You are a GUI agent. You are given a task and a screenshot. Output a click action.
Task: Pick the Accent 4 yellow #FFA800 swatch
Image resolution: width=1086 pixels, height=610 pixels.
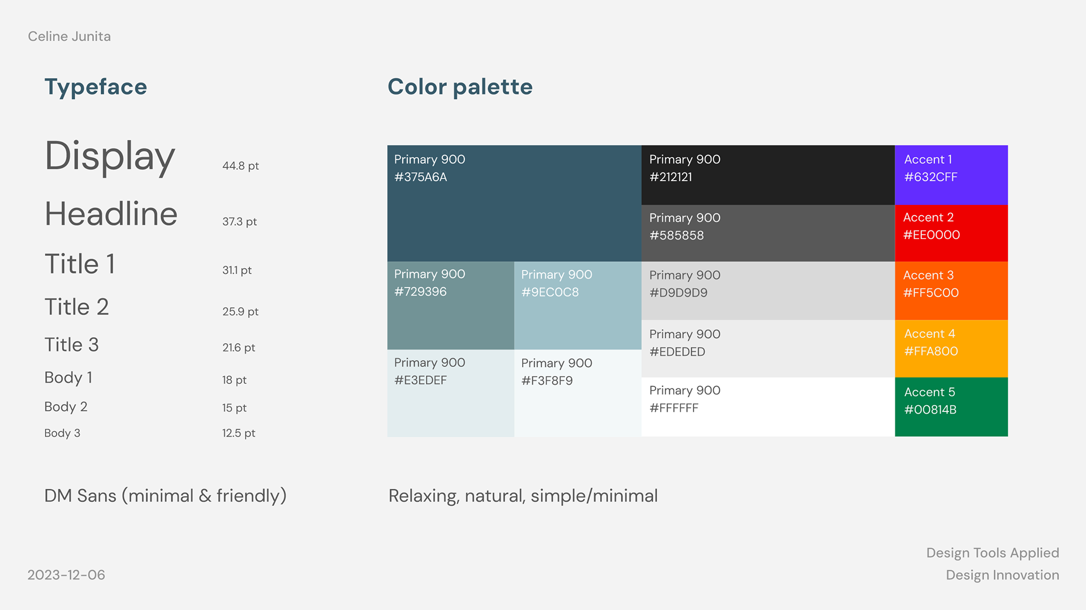point(951,349)
